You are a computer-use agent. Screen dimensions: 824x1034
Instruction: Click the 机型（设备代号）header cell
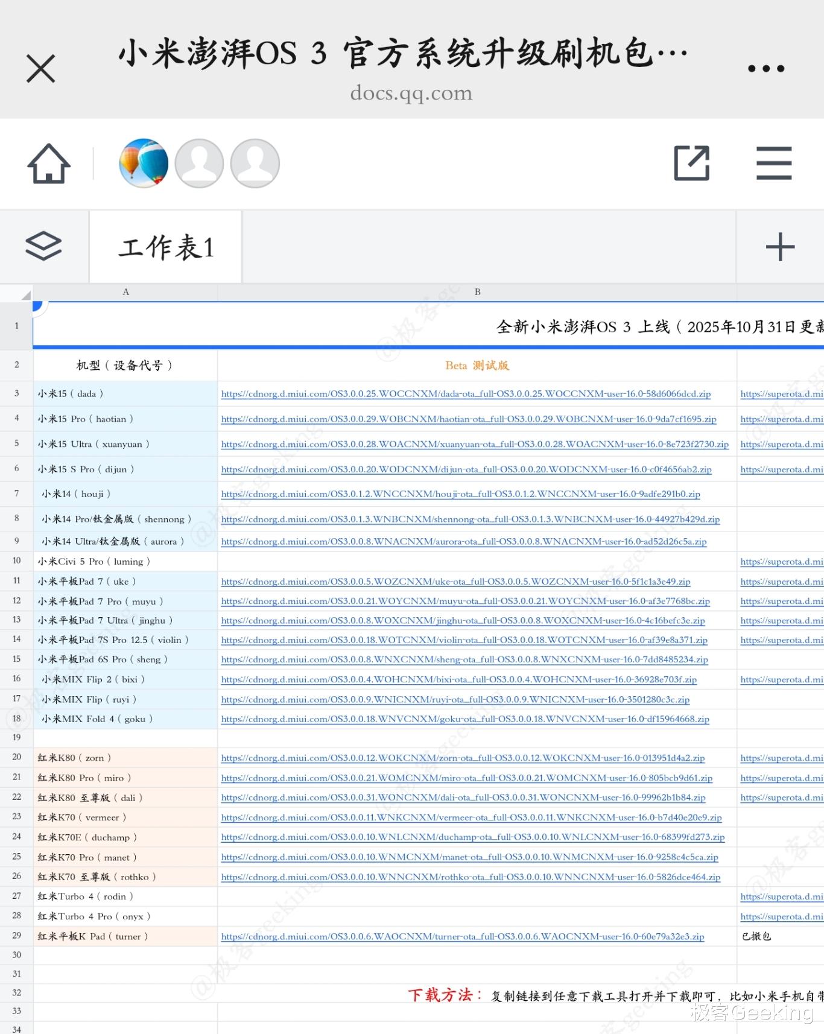point(125,366)
